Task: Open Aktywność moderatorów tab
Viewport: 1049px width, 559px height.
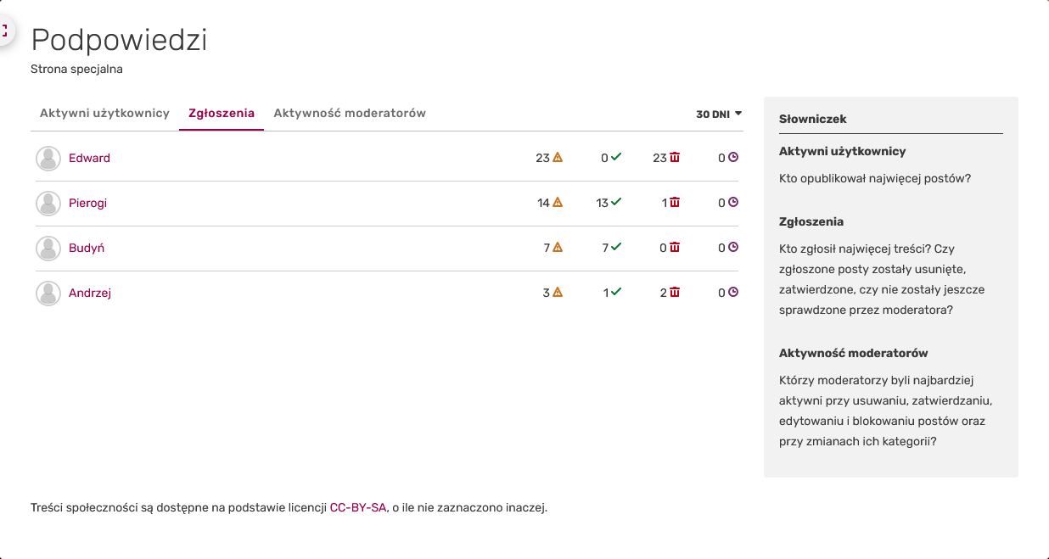Action: point(350,113)
